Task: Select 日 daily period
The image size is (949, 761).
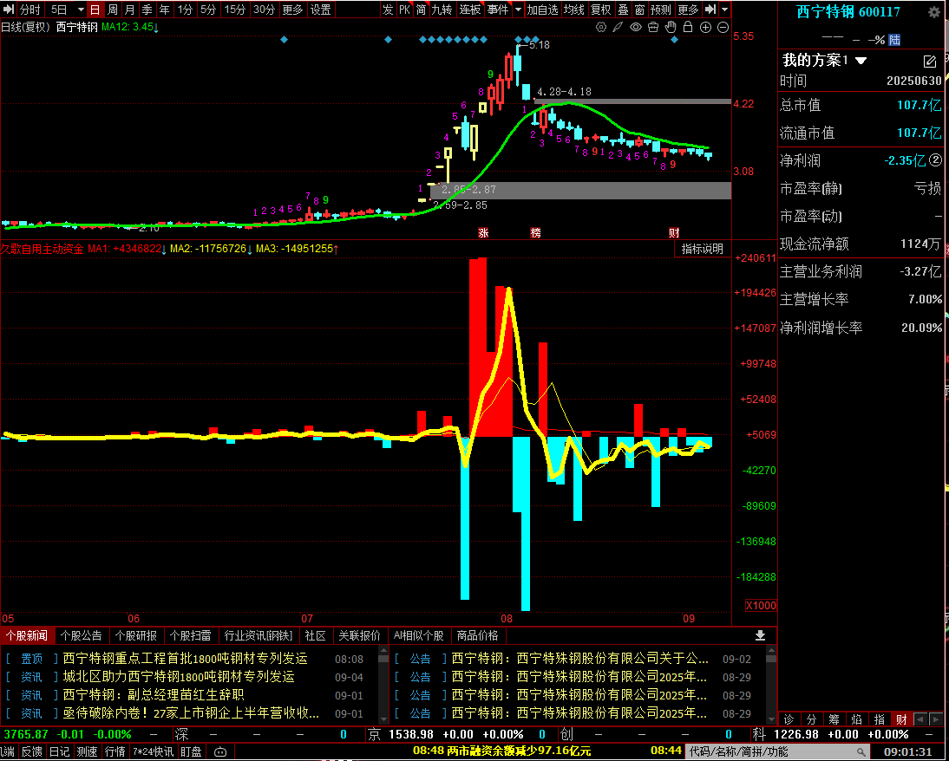Action: point(95,10)
